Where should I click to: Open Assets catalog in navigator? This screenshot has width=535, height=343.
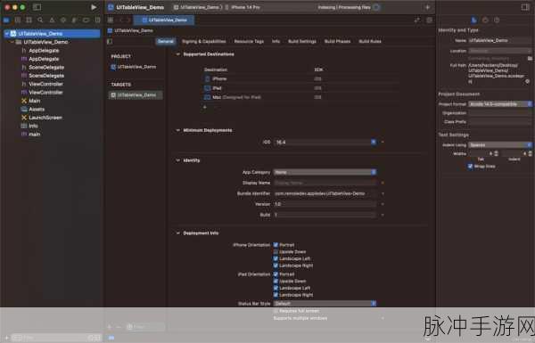pos(37,109)
